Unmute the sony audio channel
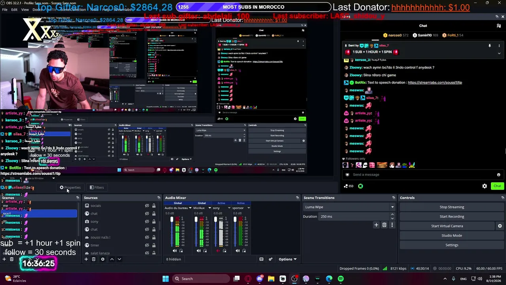The height and width of the screenshot is (285, 506). (x=218, y=251)
